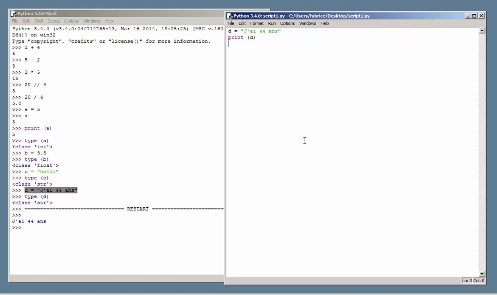
Task: Open File menu in Python Shell window
Action: tap(15, 21)
